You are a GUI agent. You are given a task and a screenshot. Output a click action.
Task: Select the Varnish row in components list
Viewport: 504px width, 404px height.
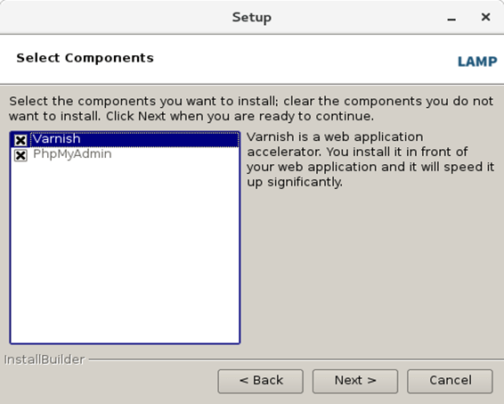click(x=126, y=139)
